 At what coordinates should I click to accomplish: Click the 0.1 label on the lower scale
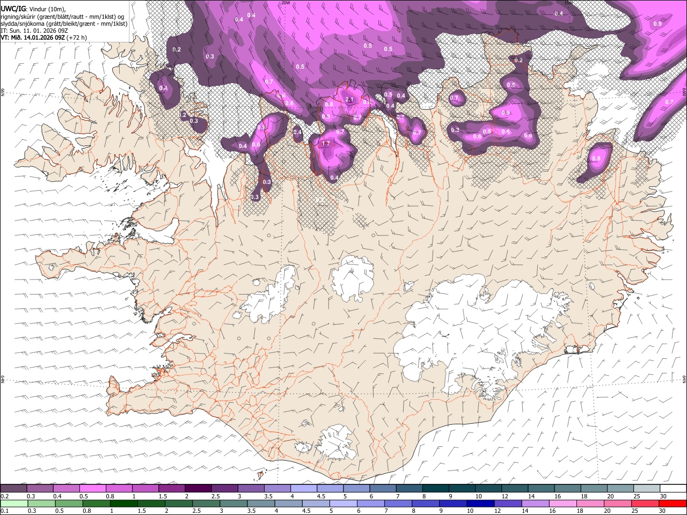coord(4,511)
